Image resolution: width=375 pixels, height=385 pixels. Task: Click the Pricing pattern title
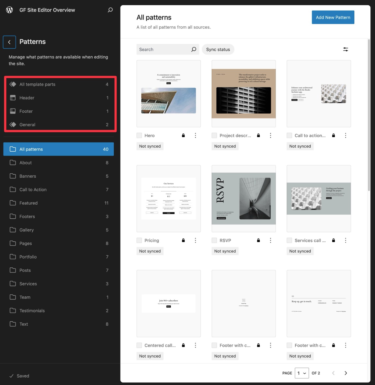click(152, 240)
